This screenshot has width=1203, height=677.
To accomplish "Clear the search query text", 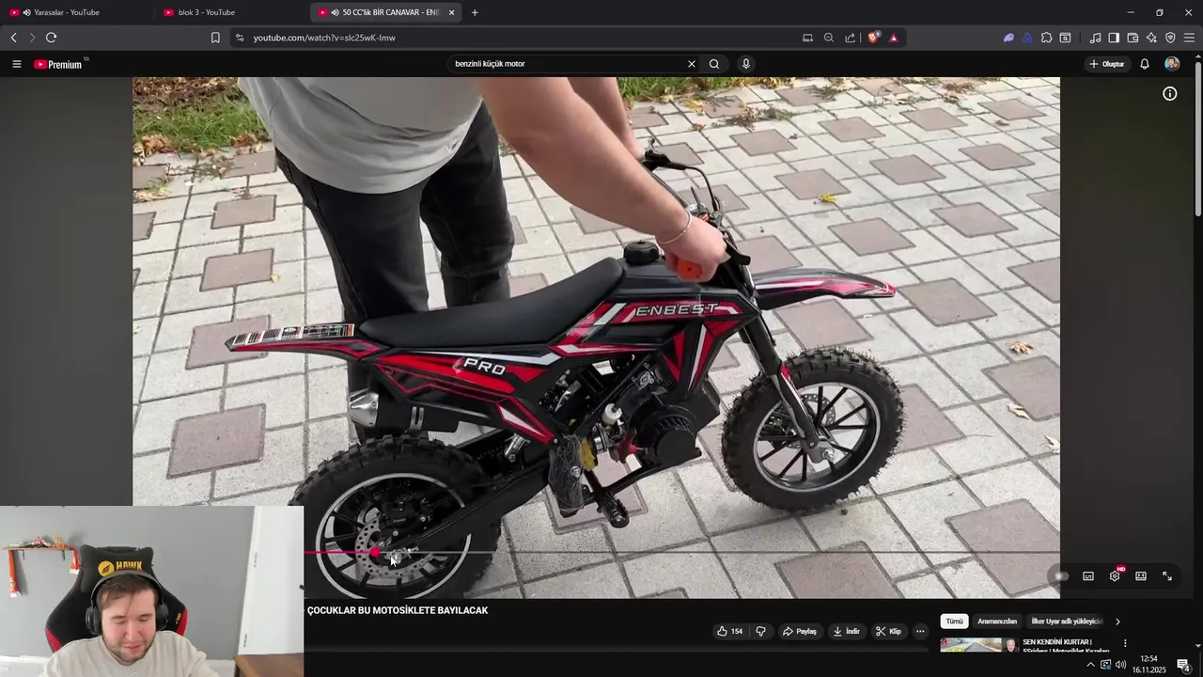I will 692,64.
